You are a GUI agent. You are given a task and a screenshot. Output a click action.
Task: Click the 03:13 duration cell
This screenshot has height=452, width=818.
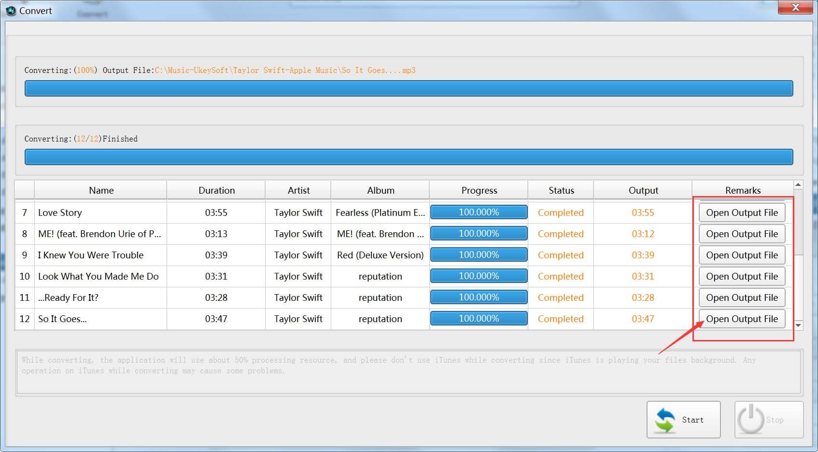pos(216,234)
